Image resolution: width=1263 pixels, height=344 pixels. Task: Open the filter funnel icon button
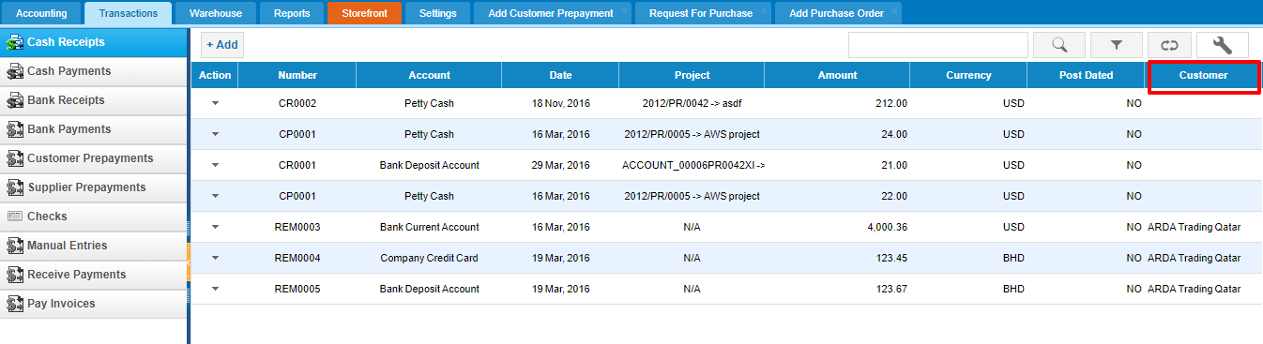pyautogui.click(x=1117, y=44)
